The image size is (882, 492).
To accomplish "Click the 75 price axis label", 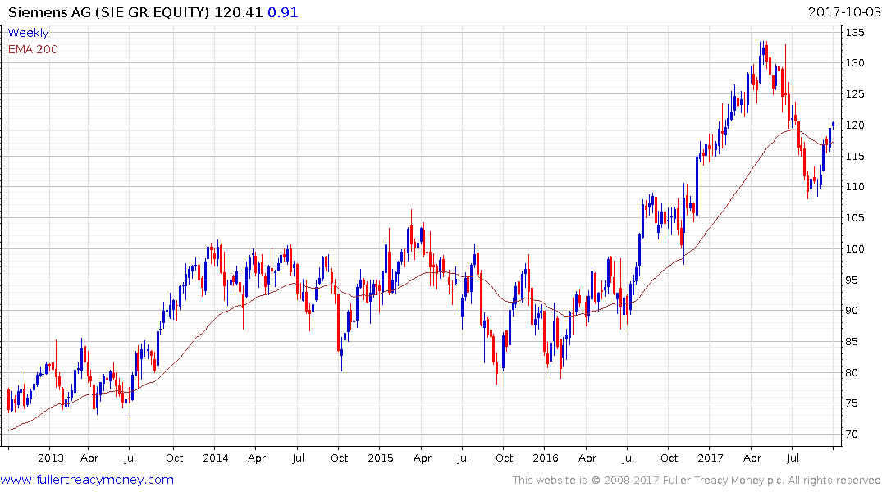I will (x=852, y=403).
